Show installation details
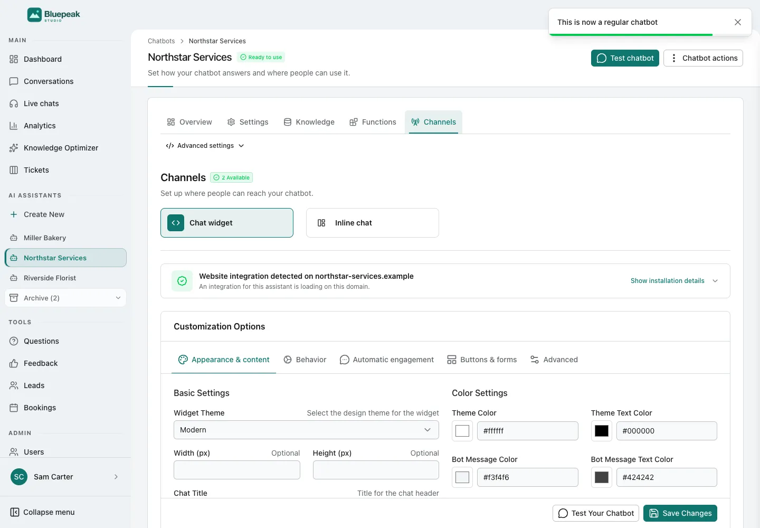Viewport: 760px width, 528px height. pyautogui.click(x=674, y=281)
